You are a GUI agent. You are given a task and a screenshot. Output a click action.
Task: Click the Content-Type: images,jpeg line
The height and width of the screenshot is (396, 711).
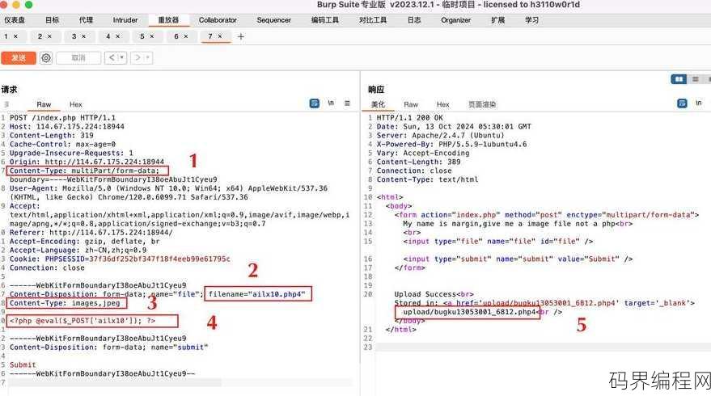pyautogui.click(x=65, y=303)
